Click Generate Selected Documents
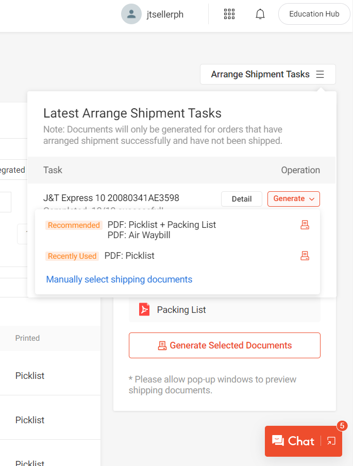The width and height of the screenshot is (353, 466). point(224,345)
